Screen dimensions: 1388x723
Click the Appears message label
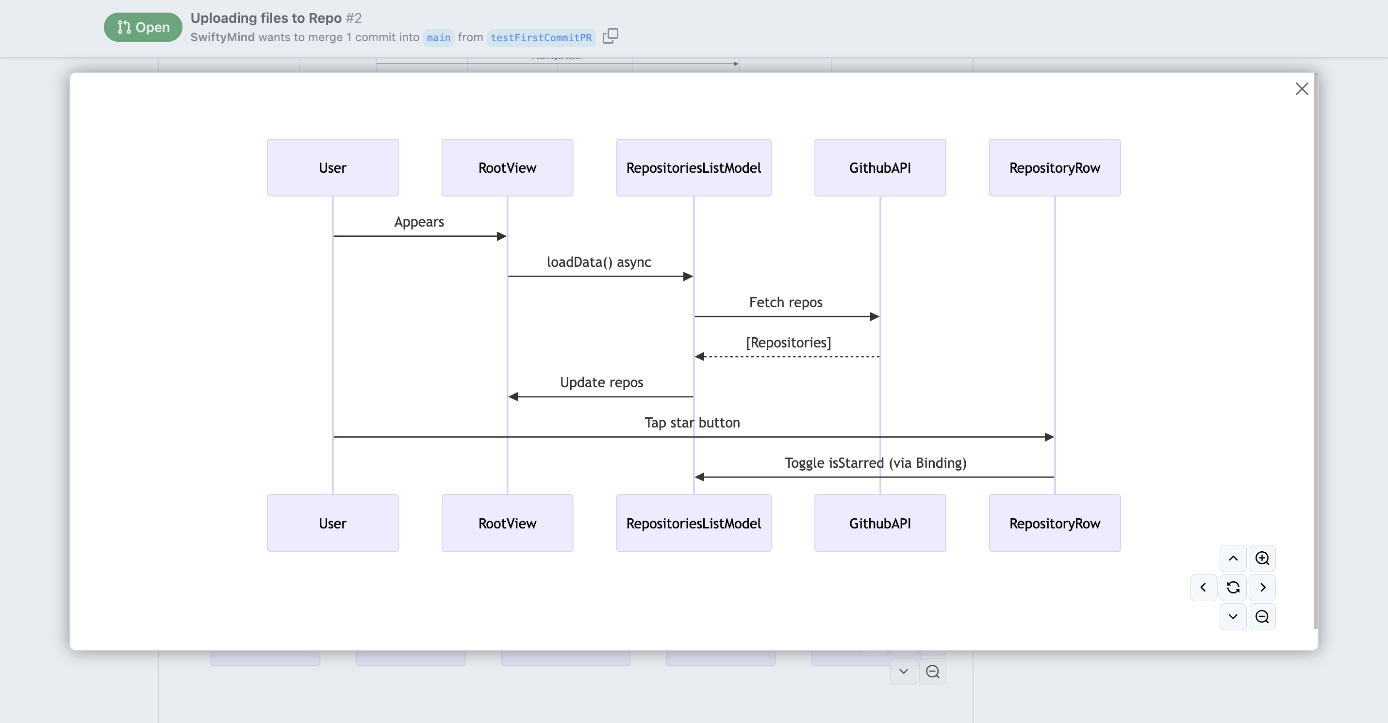tap(419, 222)
